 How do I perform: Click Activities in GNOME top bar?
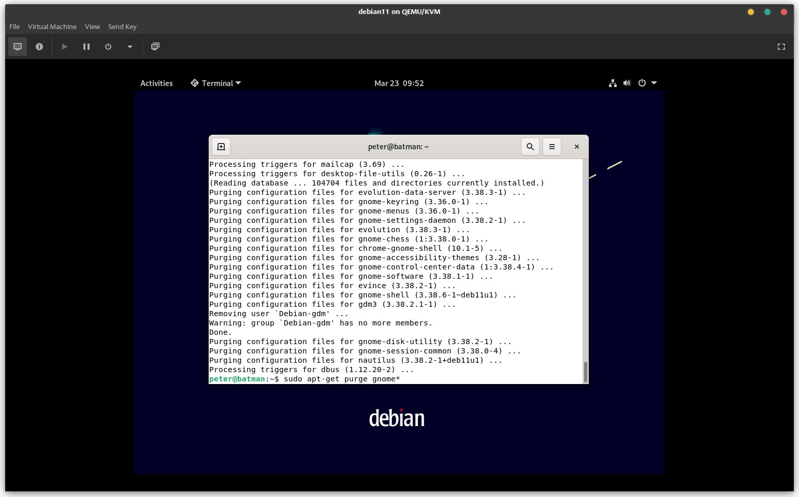point(156,83)
